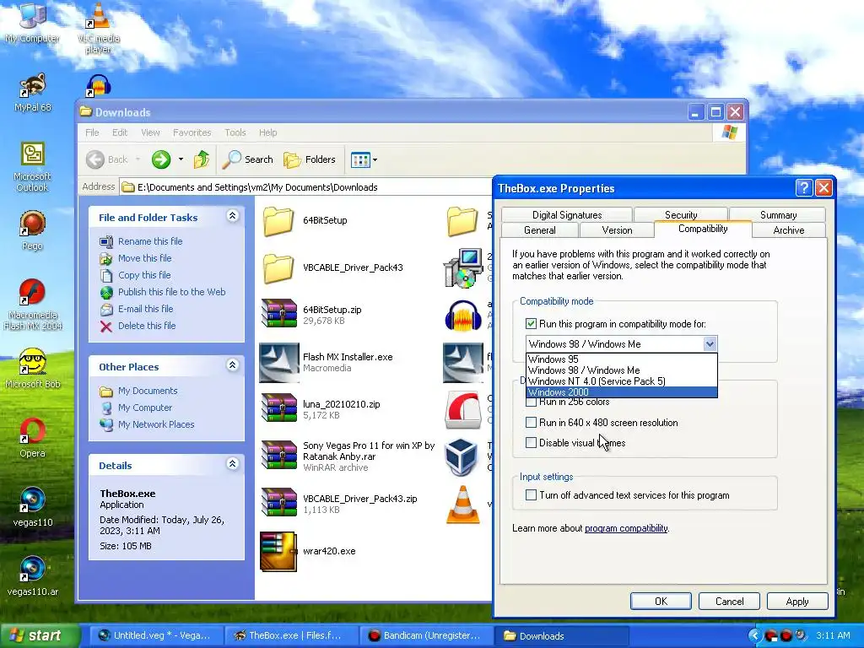Launch VLC media player desktop shortcut

(98, 28)
